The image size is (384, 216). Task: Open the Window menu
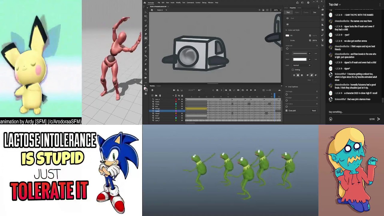pyautogui.click(x=211, y=3)
